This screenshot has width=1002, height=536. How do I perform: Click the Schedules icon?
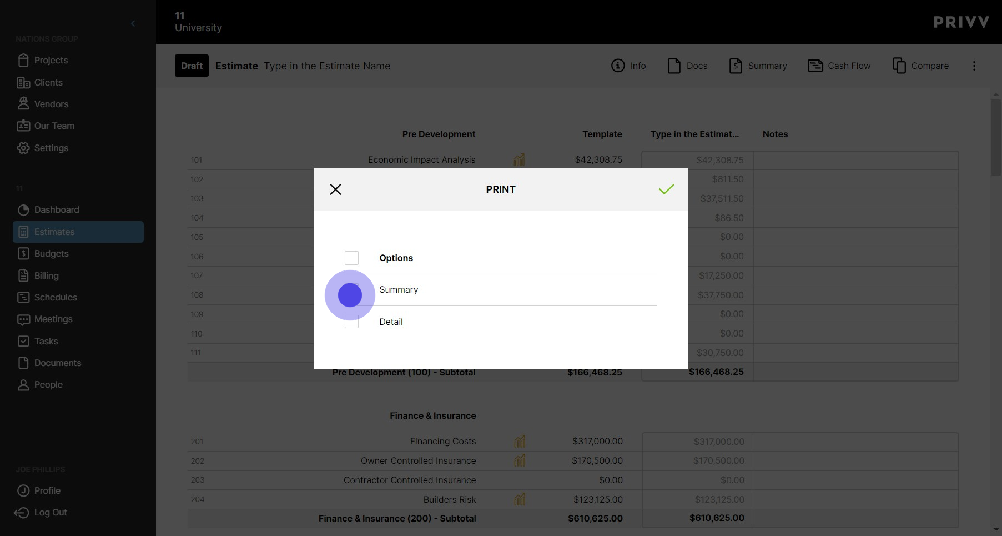[x=23, y=297]
